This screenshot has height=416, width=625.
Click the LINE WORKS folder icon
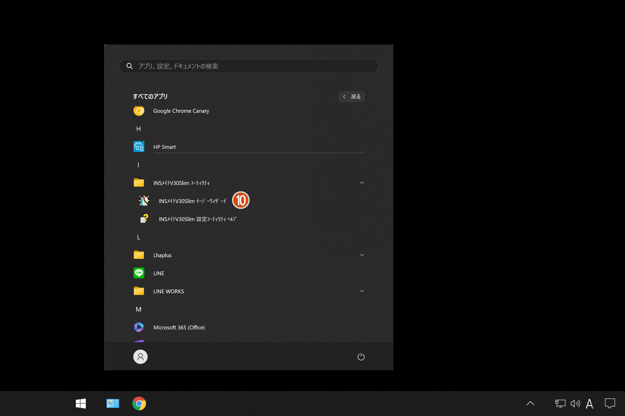pos(139,291)
